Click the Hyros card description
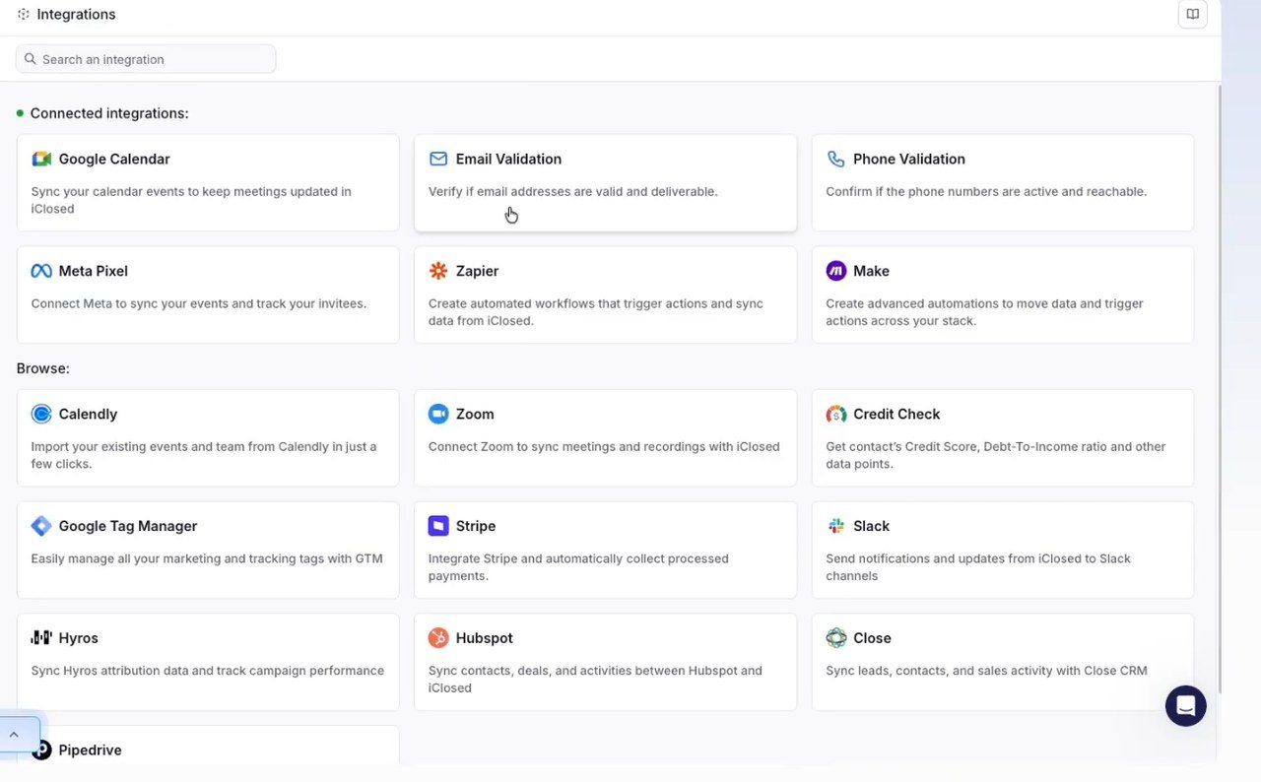This screenshot has height=782, width=1261. point(208,671)
